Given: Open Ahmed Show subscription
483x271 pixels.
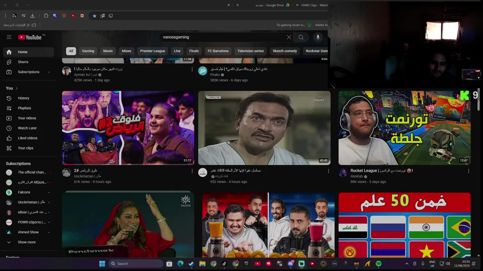Looking at the screenshot, I should [x=29, y=232].
